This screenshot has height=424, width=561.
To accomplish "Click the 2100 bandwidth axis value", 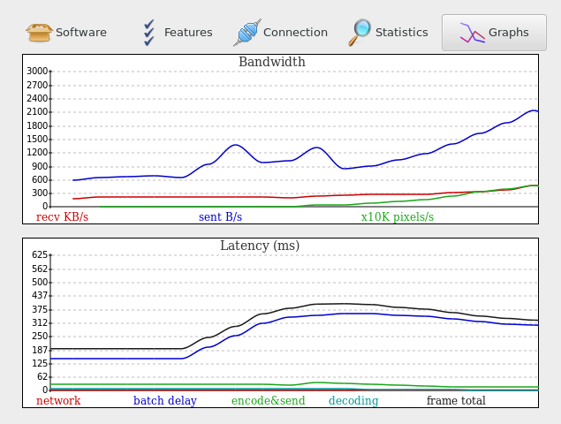I will tap(37, 112).
